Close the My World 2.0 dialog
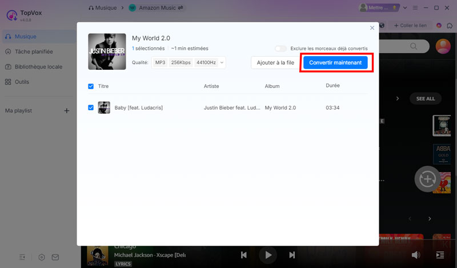The width and height of the screenshot is (457, 268). pos(372,28)
